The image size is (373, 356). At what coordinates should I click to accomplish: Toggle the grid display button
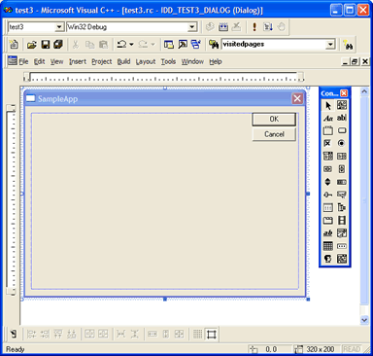coord(198,334)
